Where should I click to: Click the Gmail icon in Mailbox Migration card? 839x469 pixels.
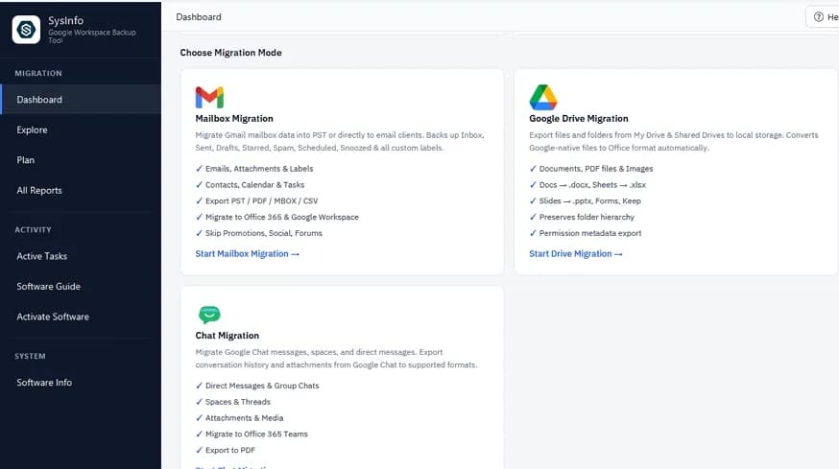point(209,97)
